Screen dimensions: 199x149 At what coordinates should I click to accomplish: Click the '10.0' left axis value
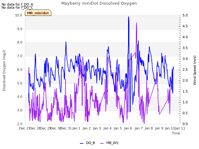tap(19, 15)
